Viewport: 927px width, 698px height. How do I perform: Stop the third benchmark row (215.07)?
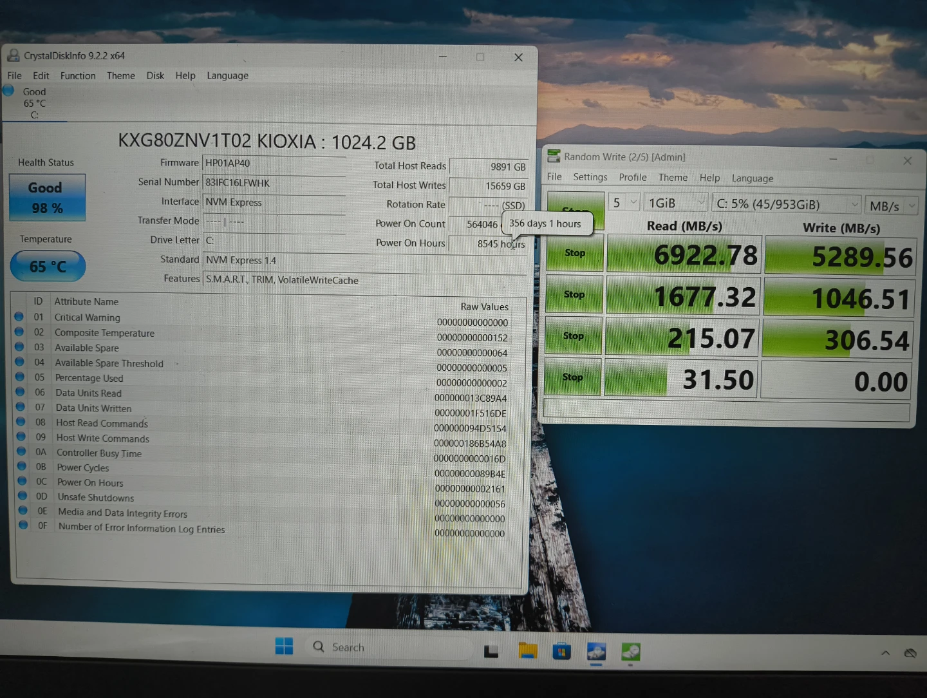point(574,335)
